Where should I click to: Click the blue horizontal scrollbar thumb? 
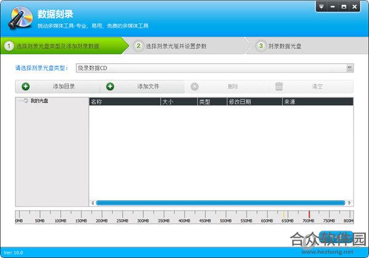221,203
